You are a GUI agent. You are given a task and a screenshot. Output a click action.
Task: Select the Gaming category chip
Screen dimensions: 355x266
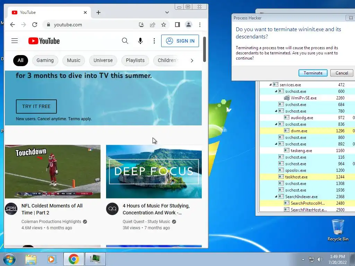(45, 60)
